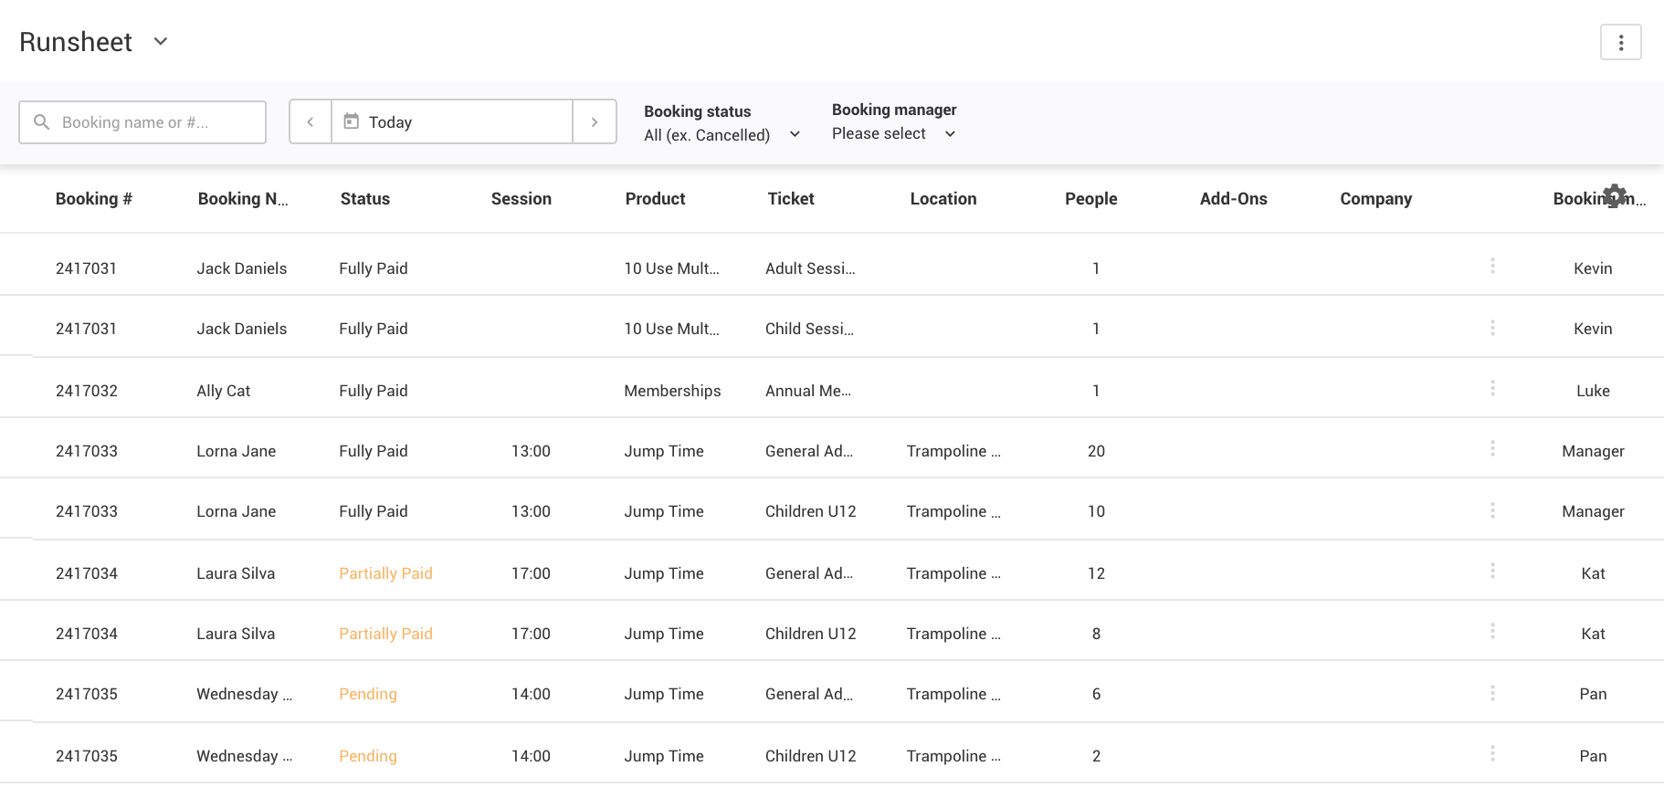Click people count 20 cell
The image size is (1664, 798).
click(1096, 451)
